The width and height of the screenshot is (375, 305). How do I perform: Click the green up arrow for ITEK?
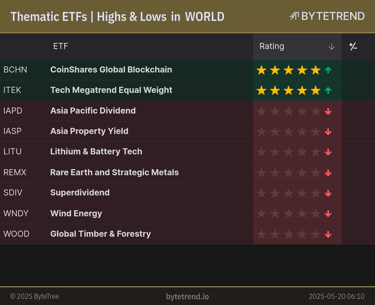(328, 90)
